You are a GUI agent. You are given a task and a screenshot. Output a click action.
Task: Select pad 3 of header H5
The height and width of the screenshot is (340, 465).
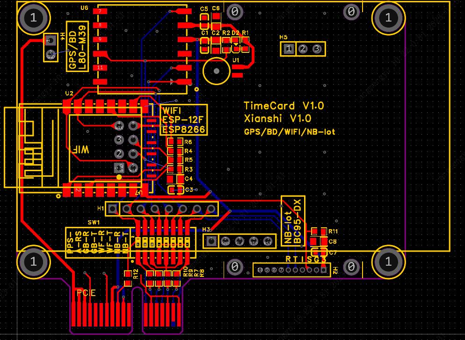click(317, 49)
